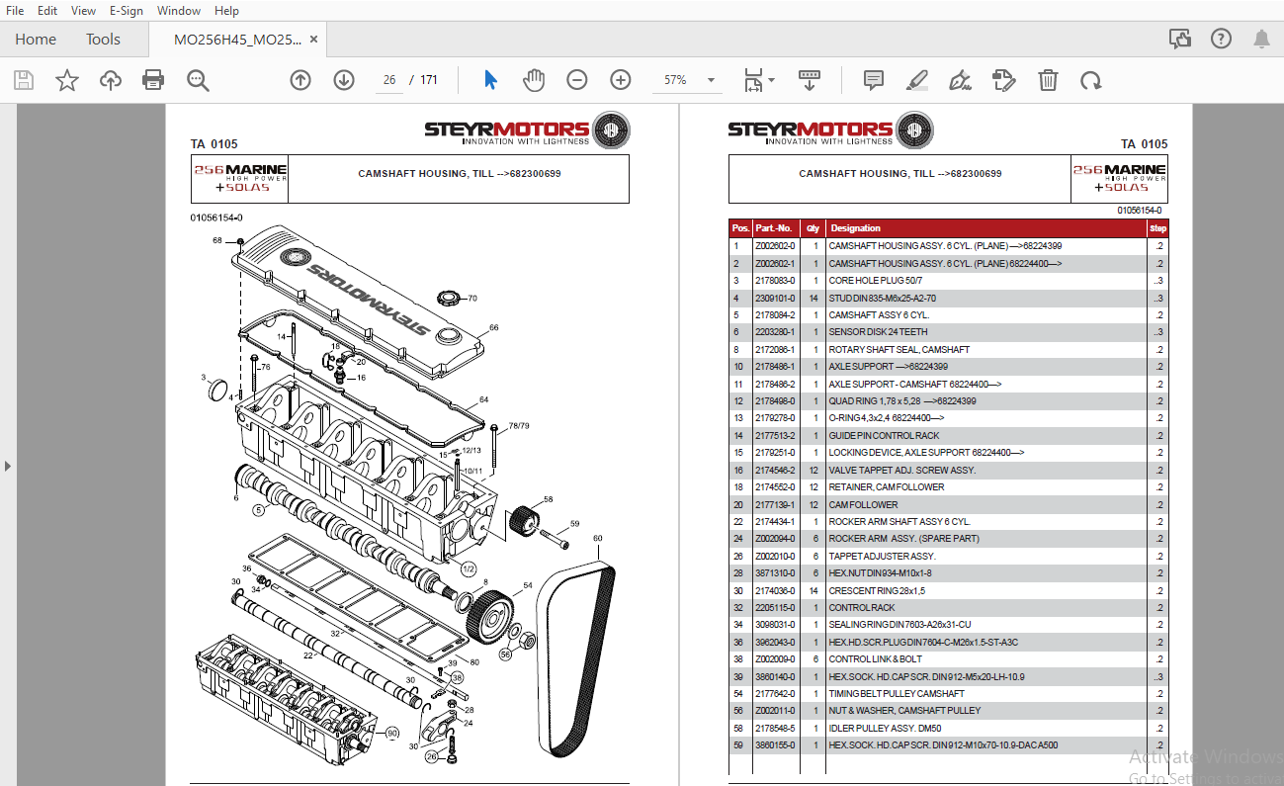Close the MO256H45 document tab

point(314,40)
